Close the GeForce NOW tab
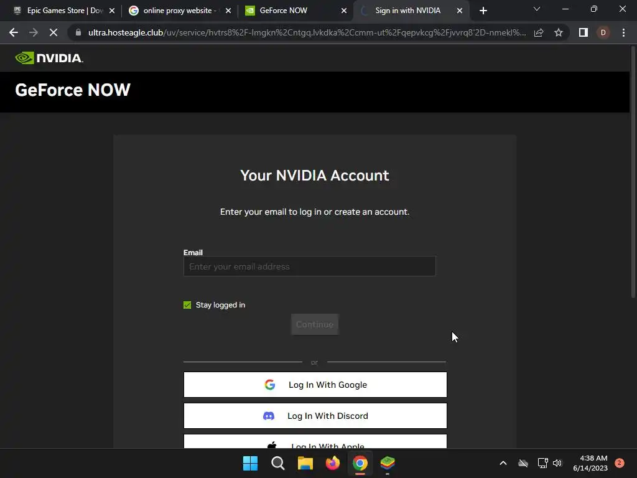 point(344,11)
